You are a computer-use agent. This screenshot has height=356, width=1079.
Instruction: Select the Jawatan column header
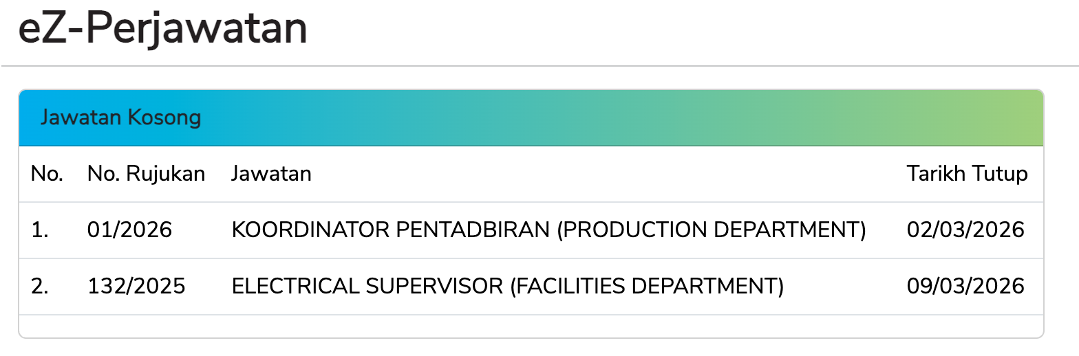coord(271,174)
